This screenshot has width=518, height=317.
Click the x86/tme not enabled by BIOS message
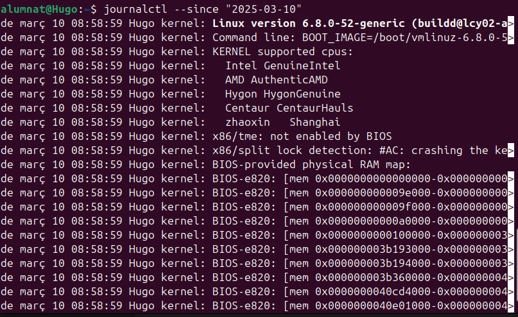coord(302,136)
